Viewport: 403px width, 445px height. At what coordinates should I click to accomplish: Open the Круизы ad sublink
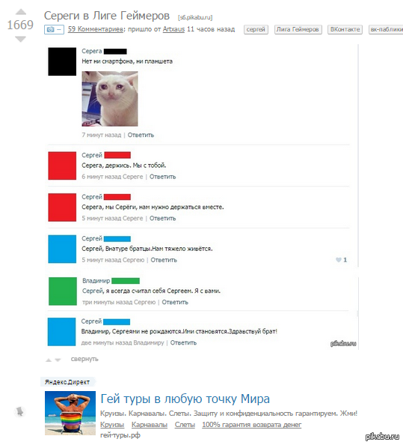112,425
